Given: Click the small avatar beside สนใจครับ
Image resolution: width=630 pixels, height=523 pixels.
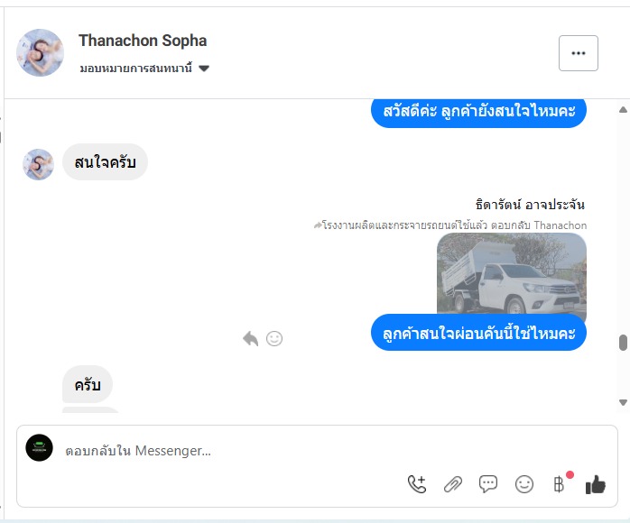Looking at the screenshot, I should (x=38, y=164).
